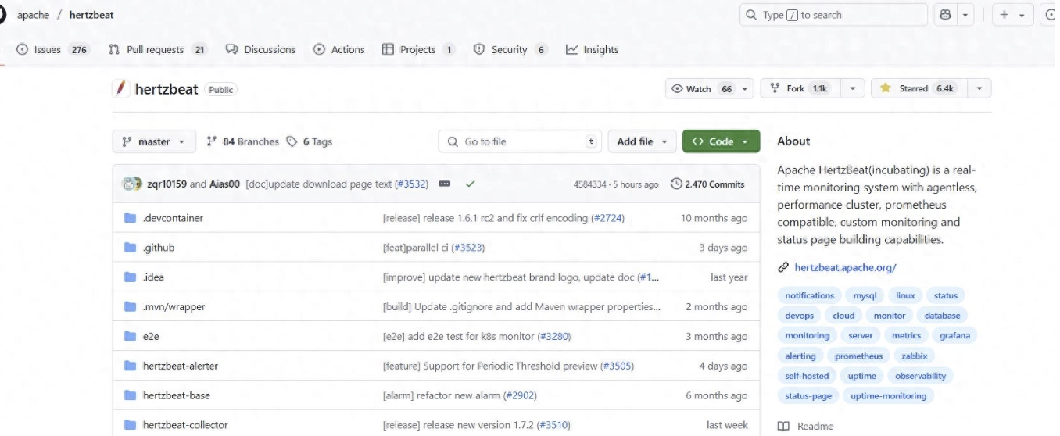Open the hertzbeat-alerter folder
1060x436 pixels.
[181, 366]
